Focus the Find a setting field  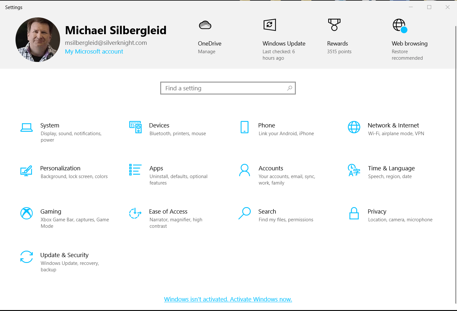tap(228, 88)
